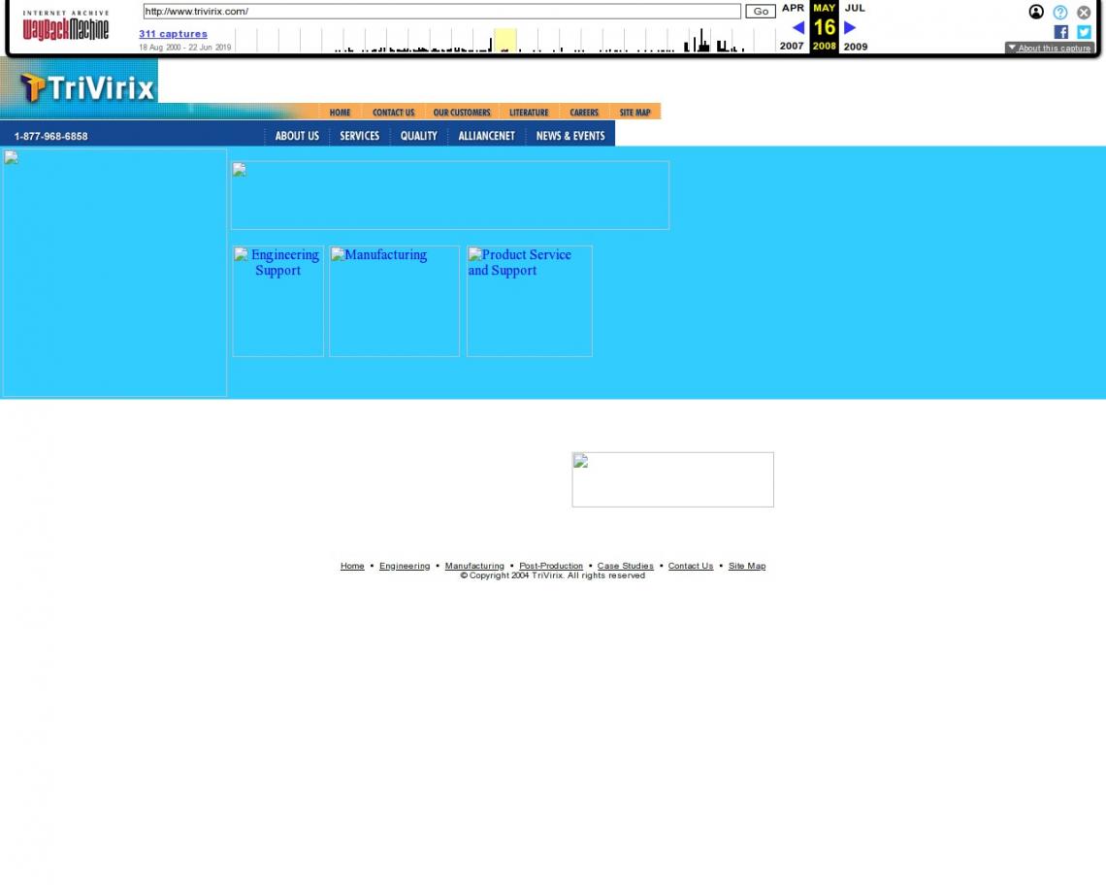Click Product Service and Support link

click(x=530, y=302)
